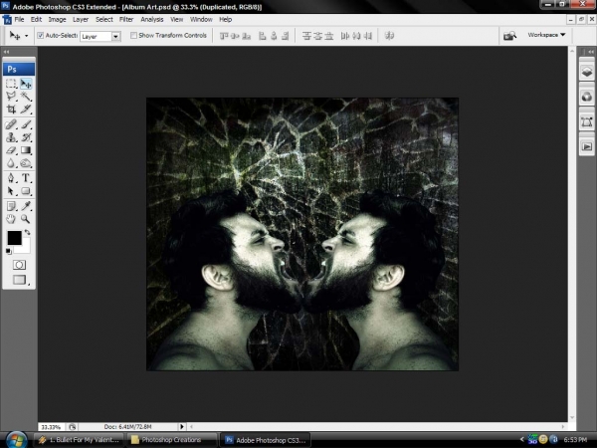The width and height of the screenshot is (597, 448).
Task: Select the Gradient tool
Action: click(x=26, y=150)
